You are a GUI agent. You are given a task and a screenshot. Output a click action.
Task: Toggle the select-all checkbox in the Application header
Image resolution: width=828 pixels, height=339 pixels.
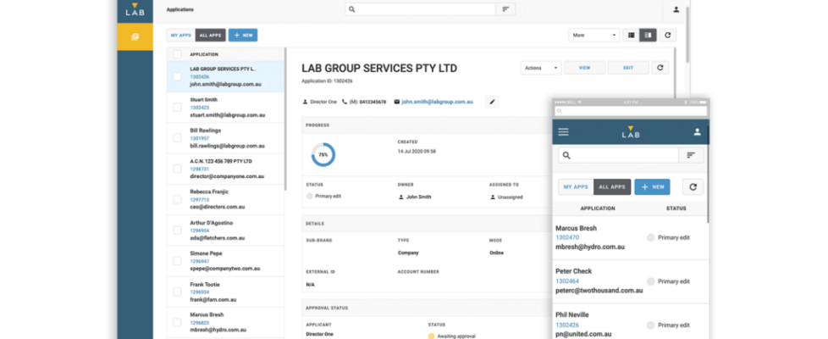click(x=178, y=54)
